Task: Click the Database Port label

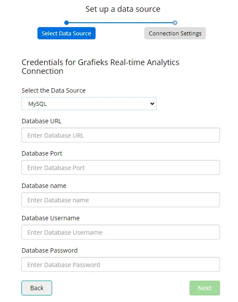Action: click(x=42, y=153)
